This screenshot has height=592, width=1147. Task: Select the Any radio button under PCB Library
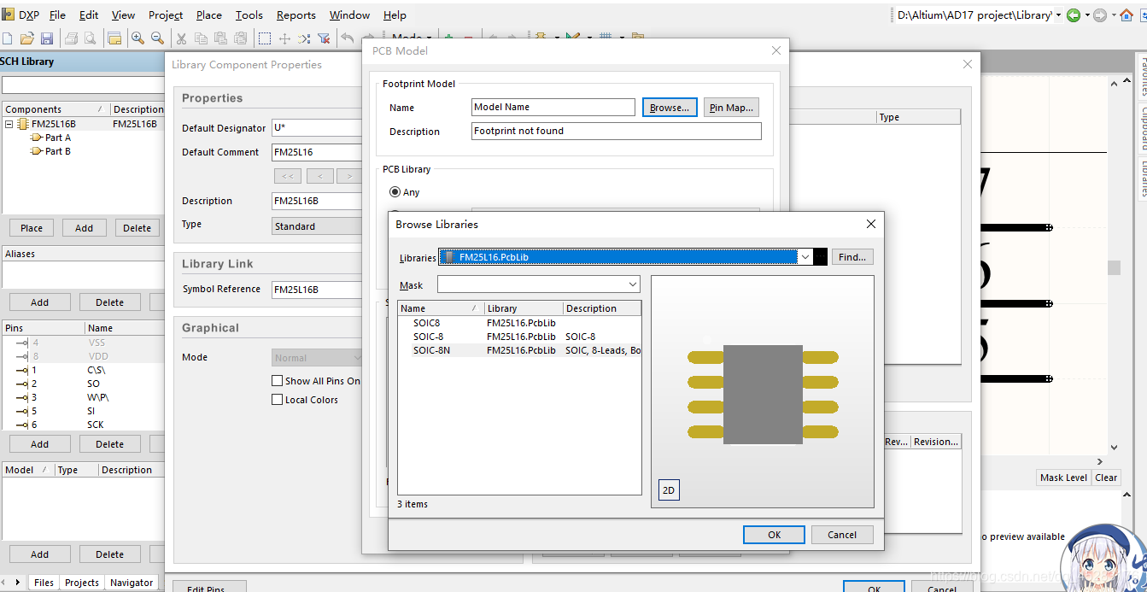395,192
